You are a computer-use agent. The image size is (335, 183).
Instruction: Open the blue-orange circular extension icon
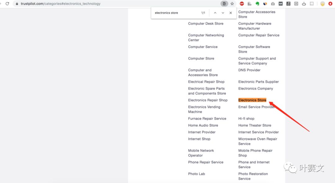click(265, 4)
